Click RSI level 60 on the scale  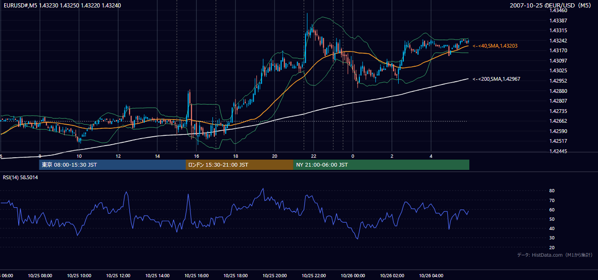(x=552, y=210)
